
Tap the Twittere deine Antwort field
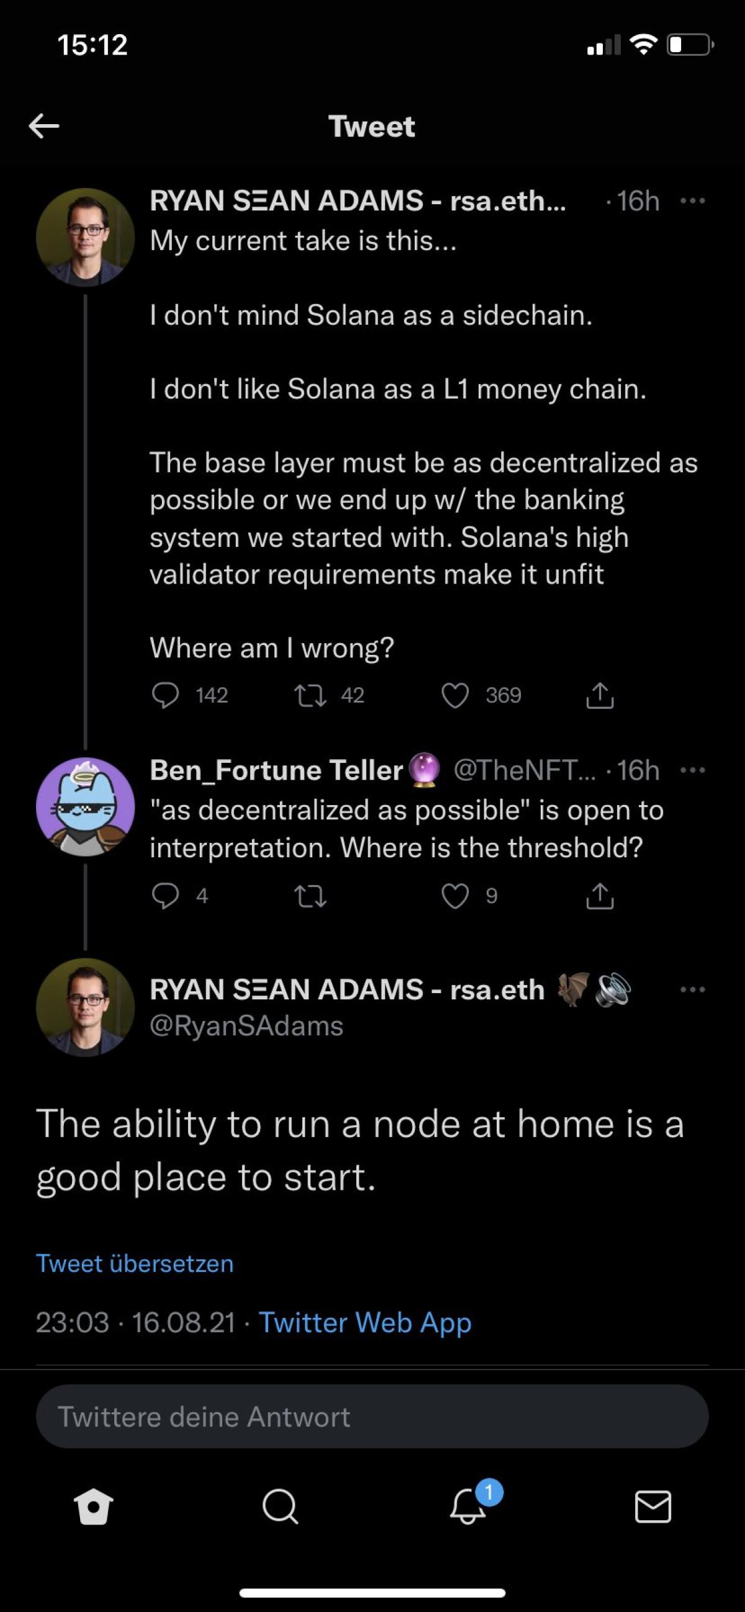(x=372, y=1416)
